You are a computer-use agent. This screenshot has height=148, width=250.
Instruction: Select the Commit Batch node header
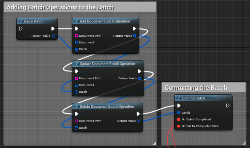pos(203,98)
